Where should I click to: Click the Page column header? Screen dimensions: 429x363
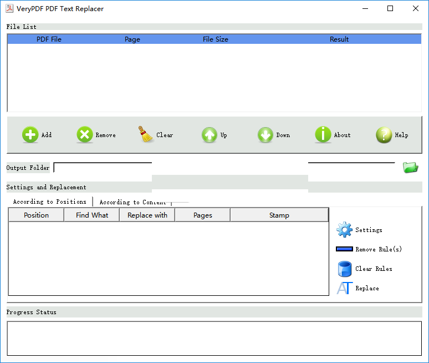(132, 39)
